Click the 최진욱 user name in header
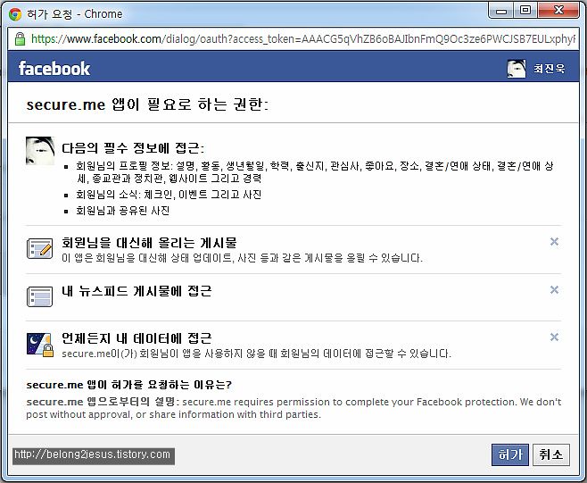 coord(550,69)
